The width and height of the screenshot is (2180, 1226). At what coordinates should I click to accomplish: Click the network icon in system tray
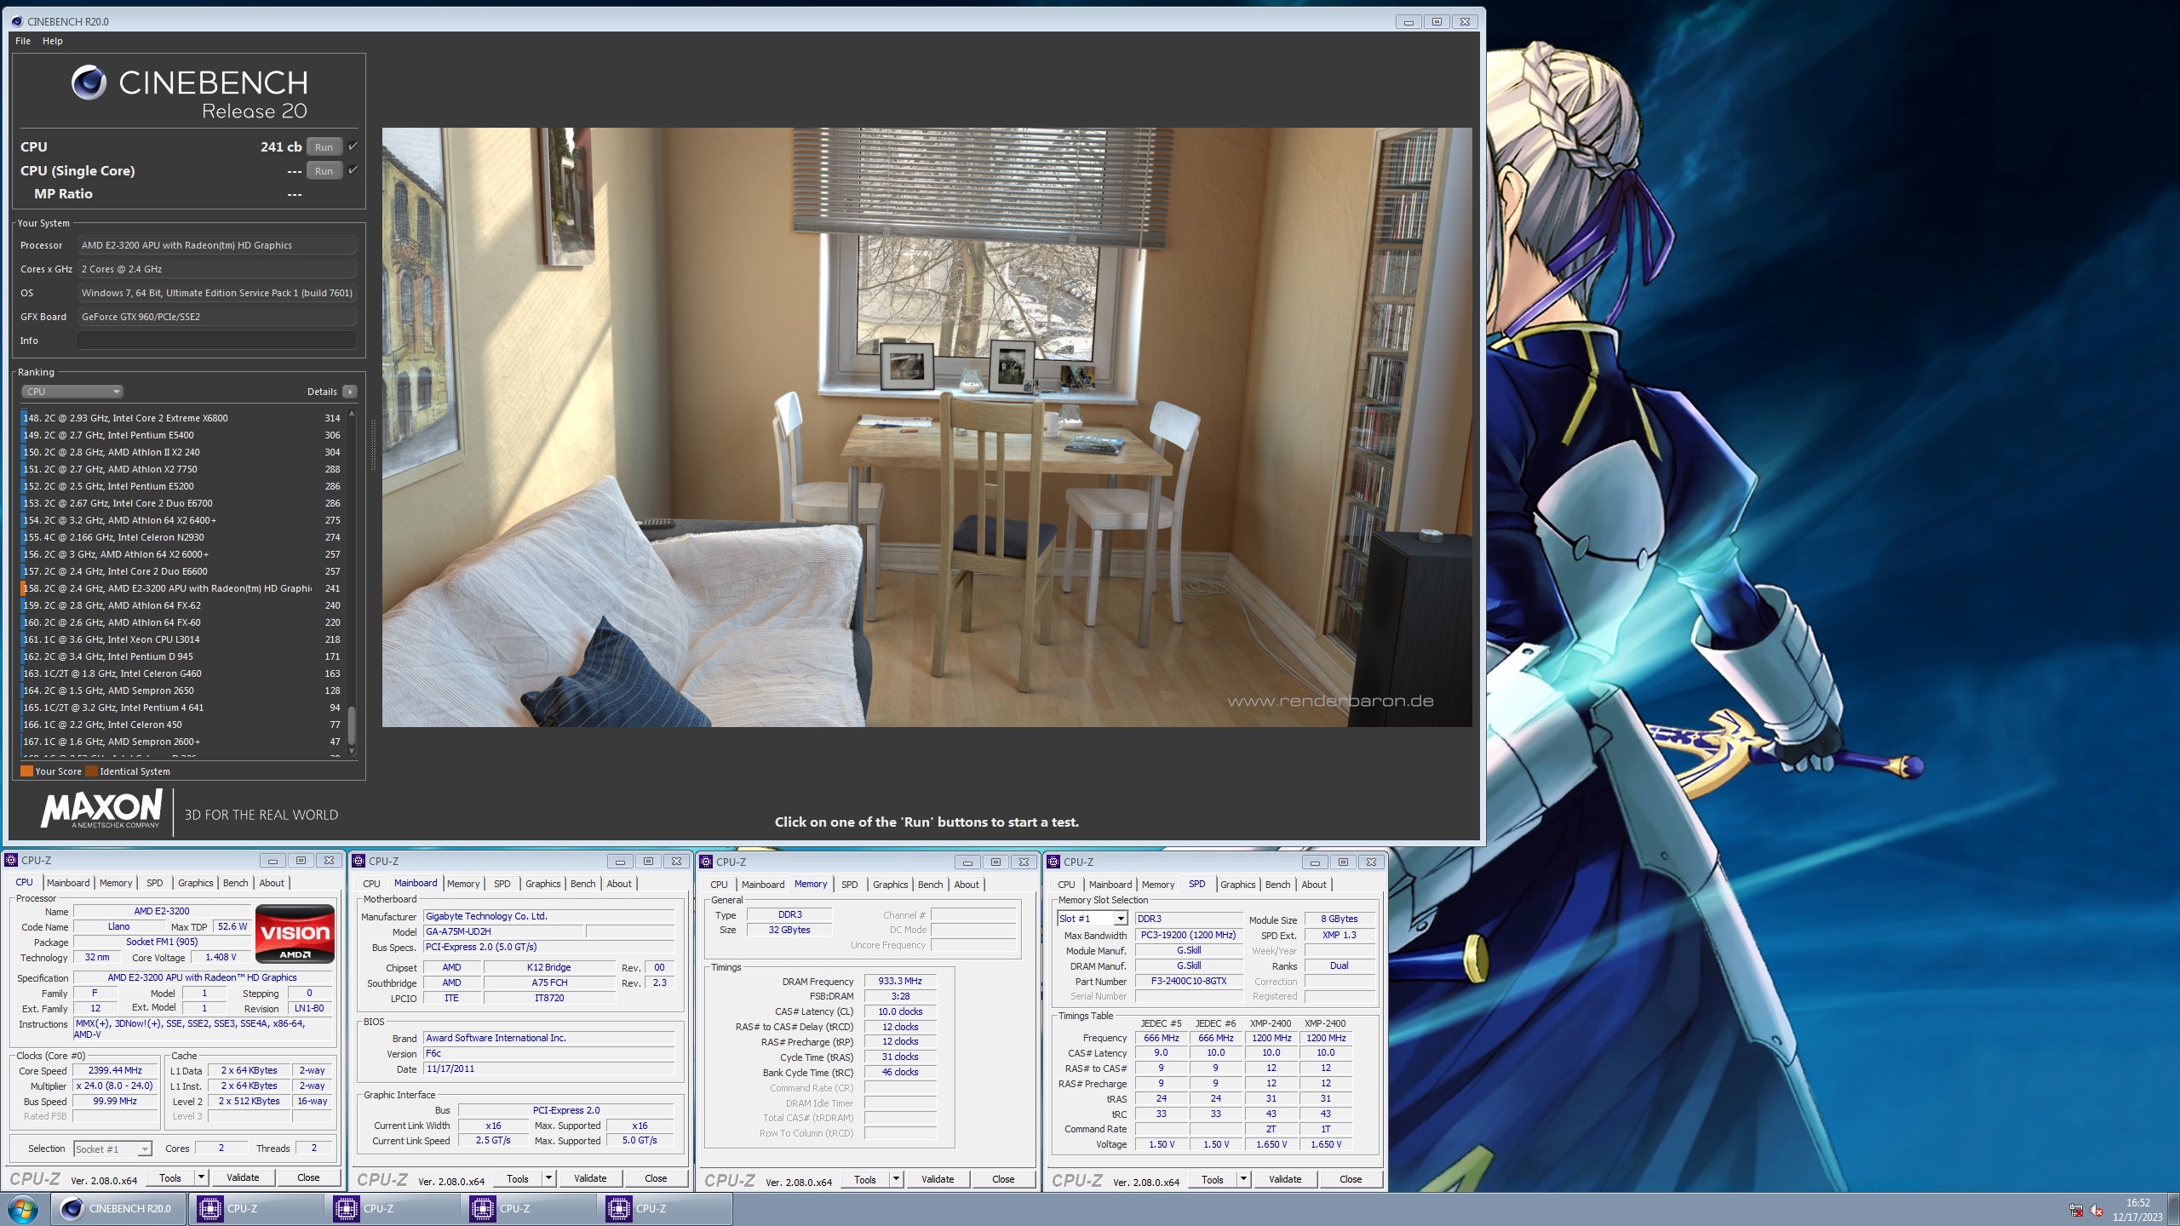(x=2076, y=1210)
